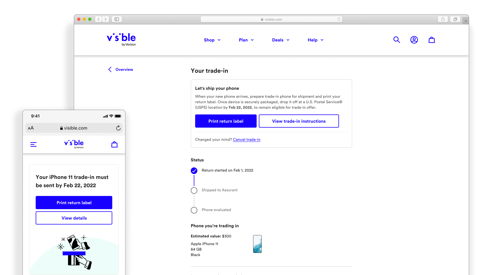Click 'Shipped to Assurant' status text

[220, 190]
